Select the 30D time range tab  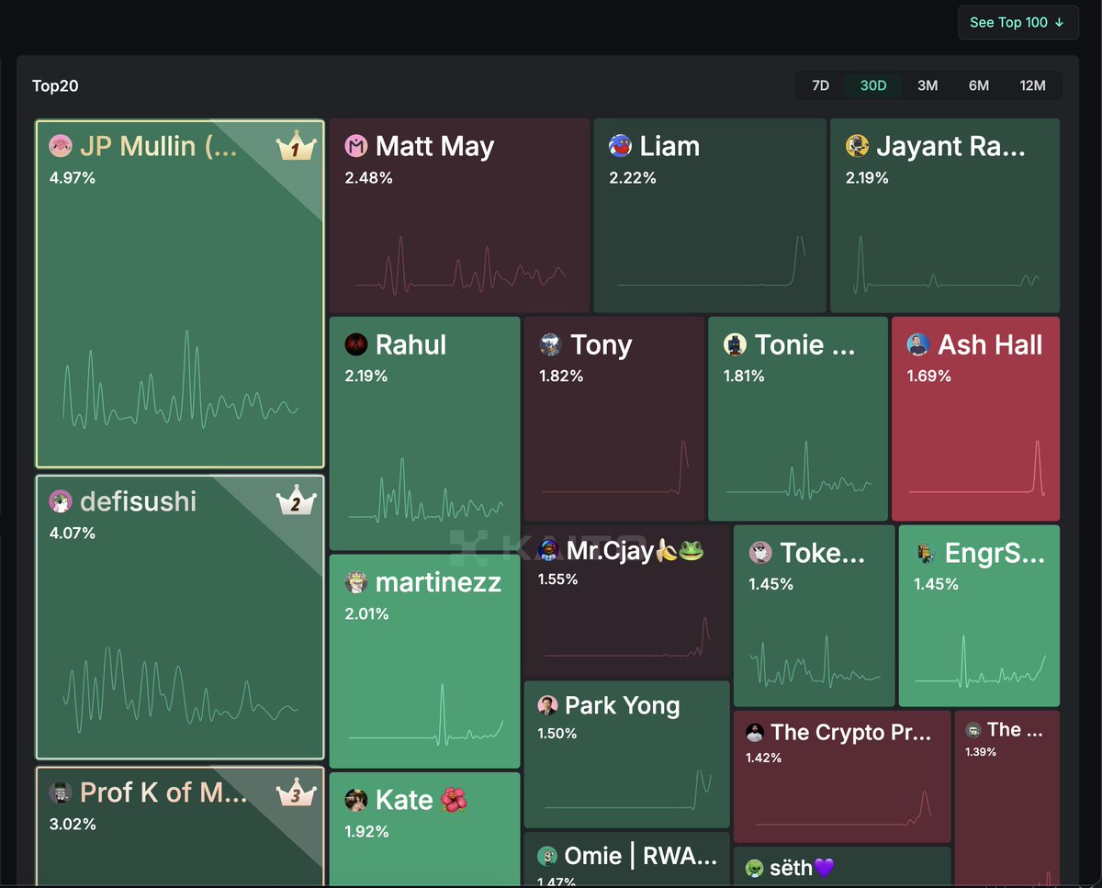click(873, 85)
